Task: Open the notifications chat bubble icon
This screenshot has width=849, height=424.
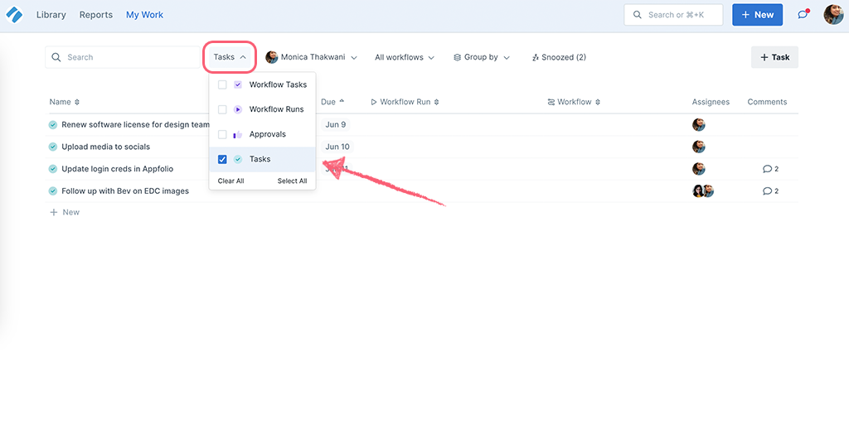Action: tap(803, 15)
